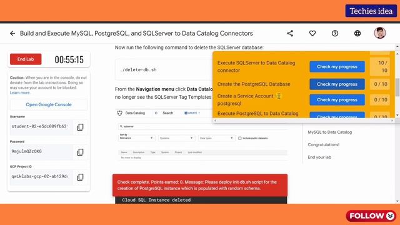400x225 pixels.
Task: Copy the Password value
Action: coord(81,152)
